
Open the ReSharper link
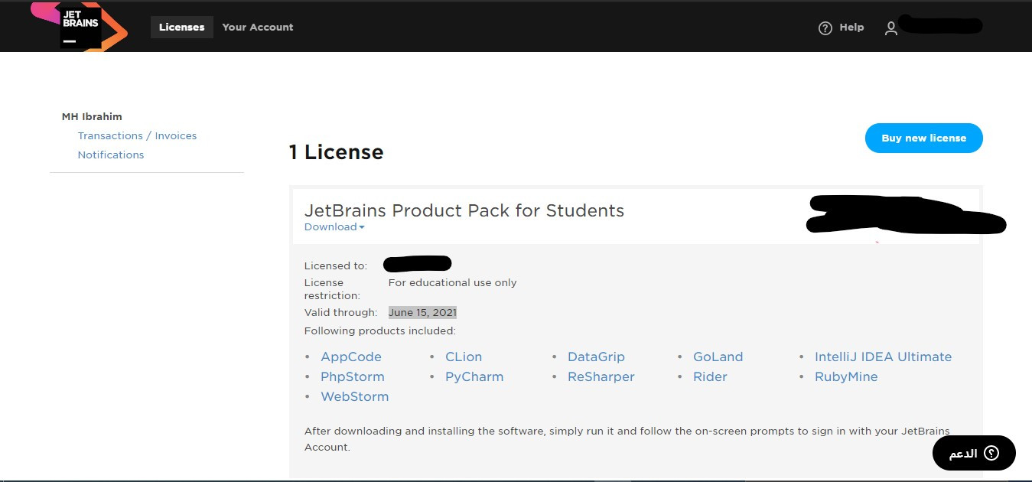pyautogui.click(x=601, y=376)
